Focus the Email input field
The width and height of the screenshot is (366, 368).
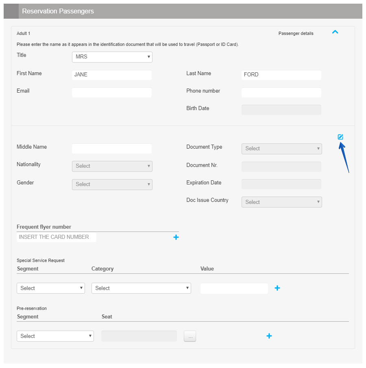[112, 93]
